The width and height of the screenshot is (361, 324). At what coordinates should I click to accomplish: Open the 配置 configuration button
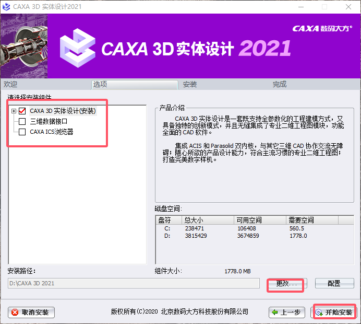click(x=334, y=283)
